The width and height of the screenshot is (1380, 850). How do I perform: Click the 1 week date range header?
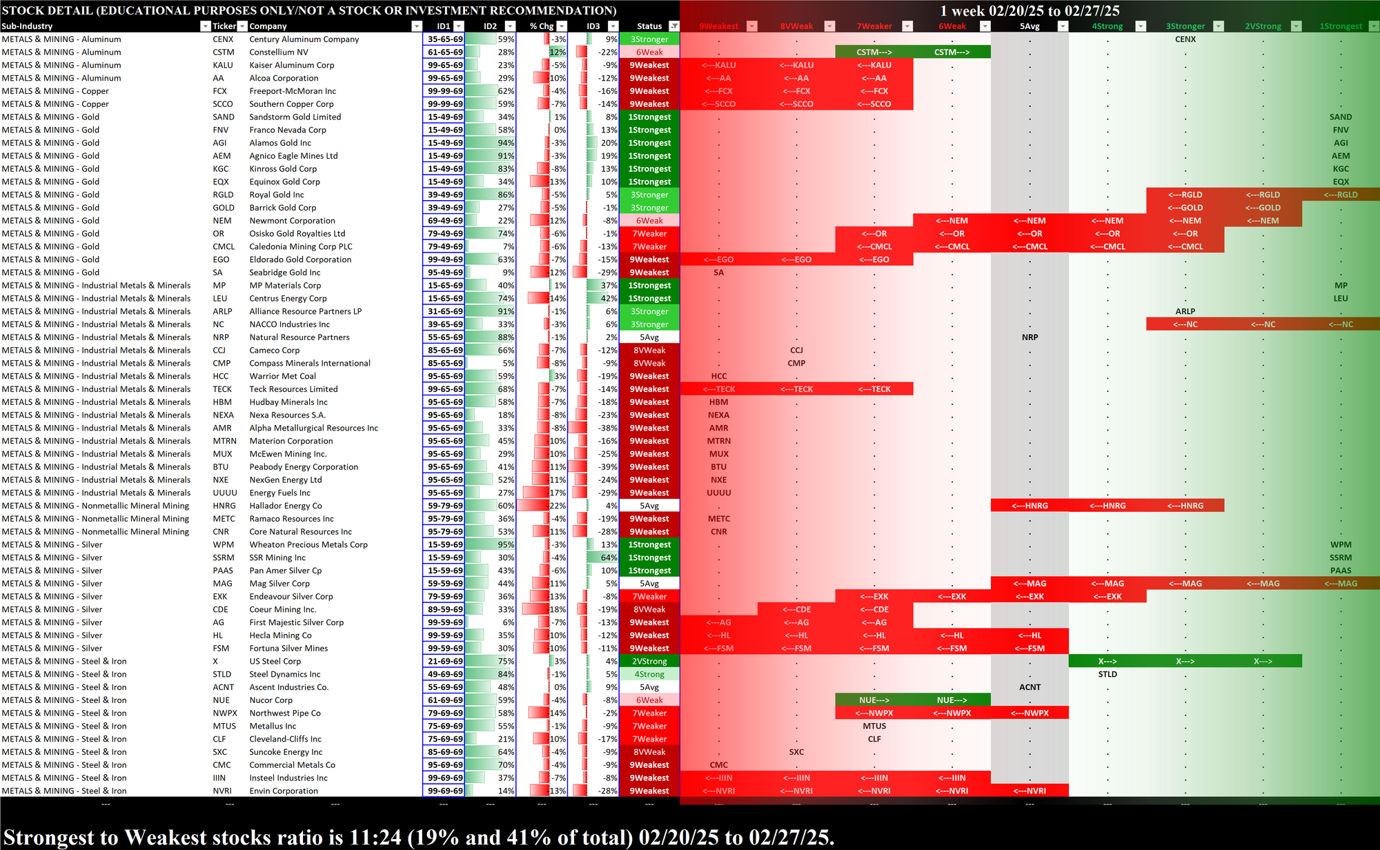(x=1029, y=10)
